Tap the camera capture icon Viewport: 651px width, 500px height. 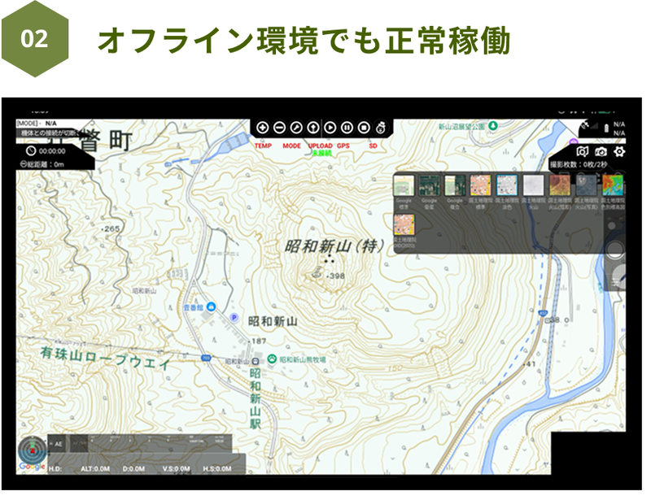(601, 152)
